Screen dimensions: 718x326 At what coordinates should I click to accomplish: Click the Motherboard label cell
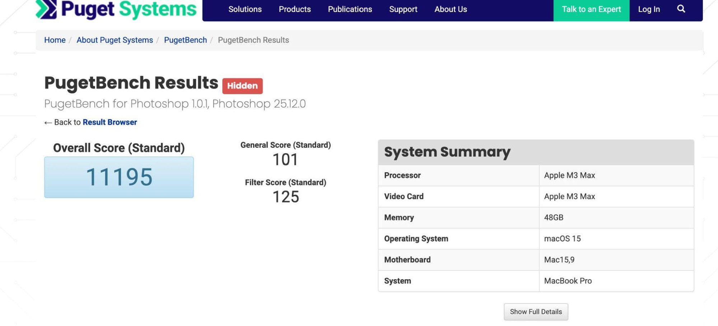coord(458,260)
